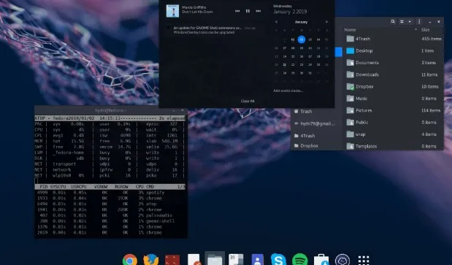This screenshot has height=265, width=452.
Task: Launch Skype from the dock
Action: (278, 260)
